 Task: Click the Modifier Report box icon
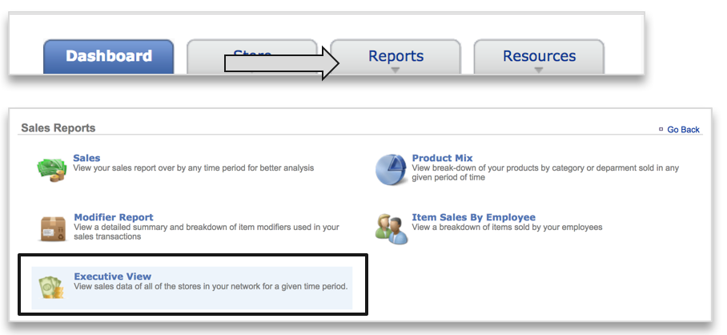(53, 228)
